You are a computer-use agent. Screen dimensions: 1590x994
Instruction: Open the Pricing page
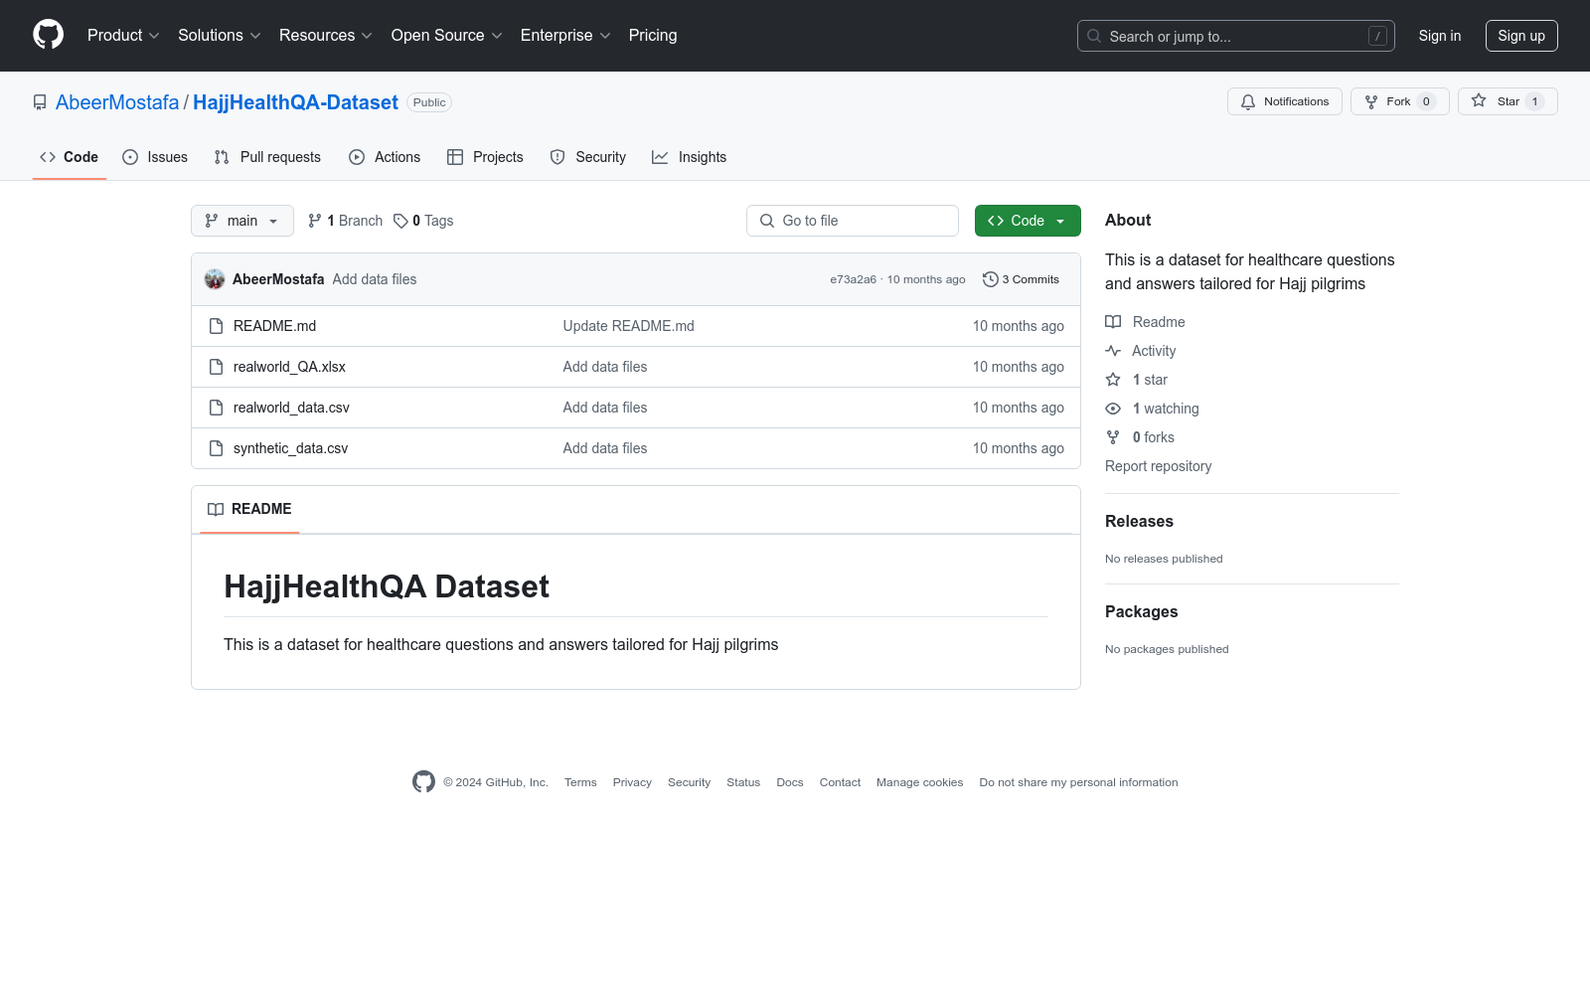tap(653, 35)
